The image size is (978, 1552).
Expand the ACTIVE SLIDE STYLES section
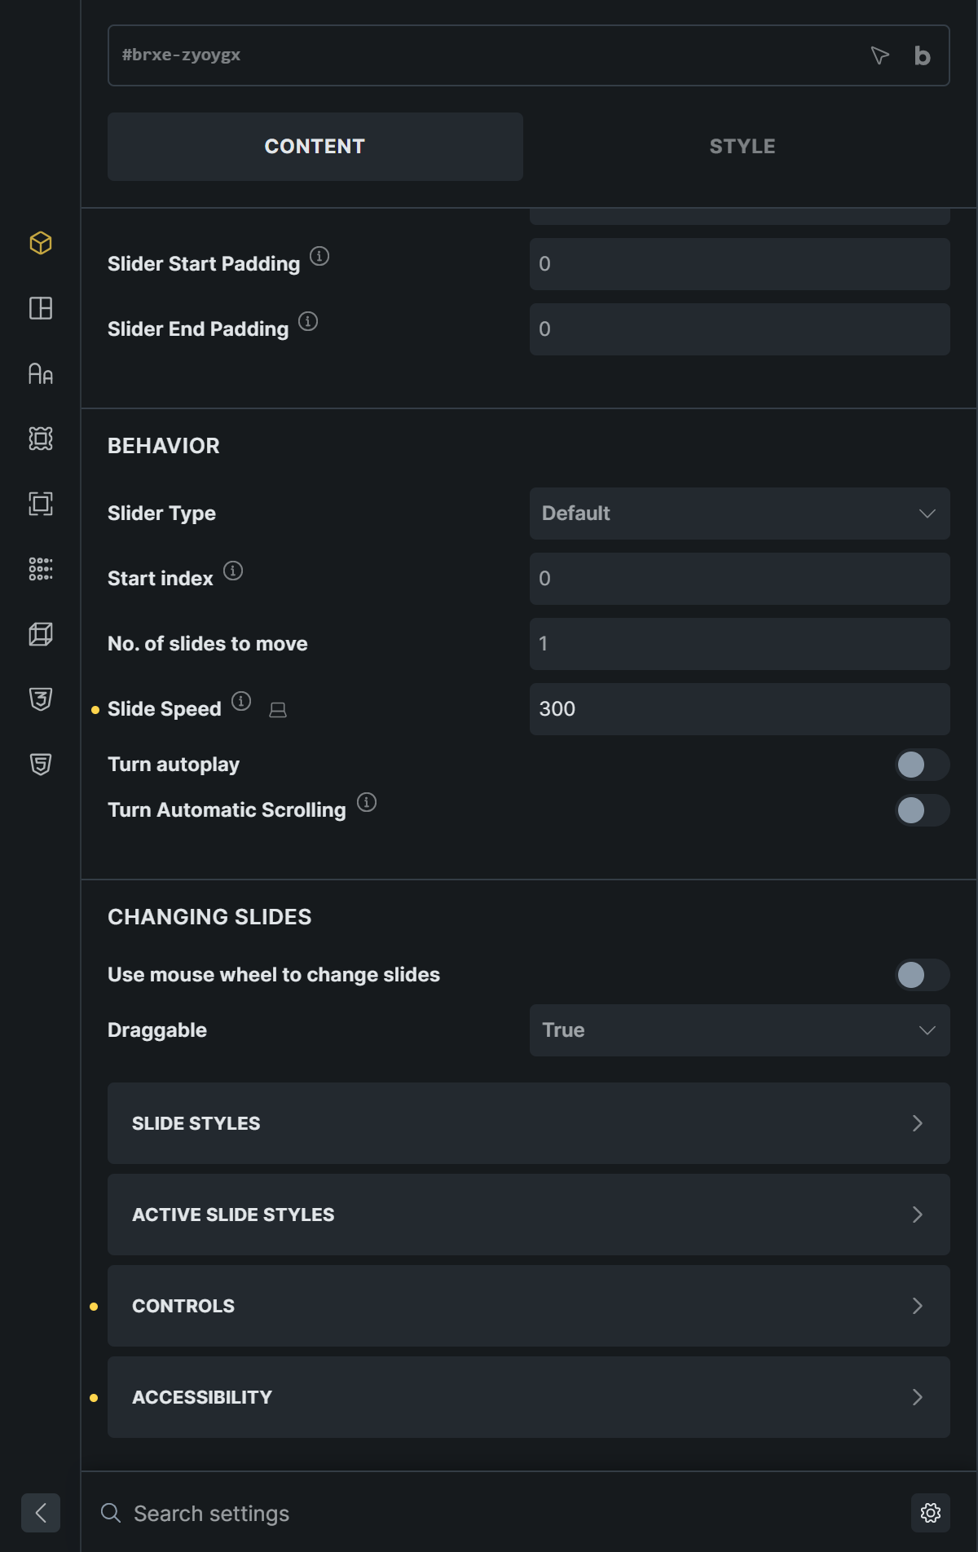click(529, 1215)
